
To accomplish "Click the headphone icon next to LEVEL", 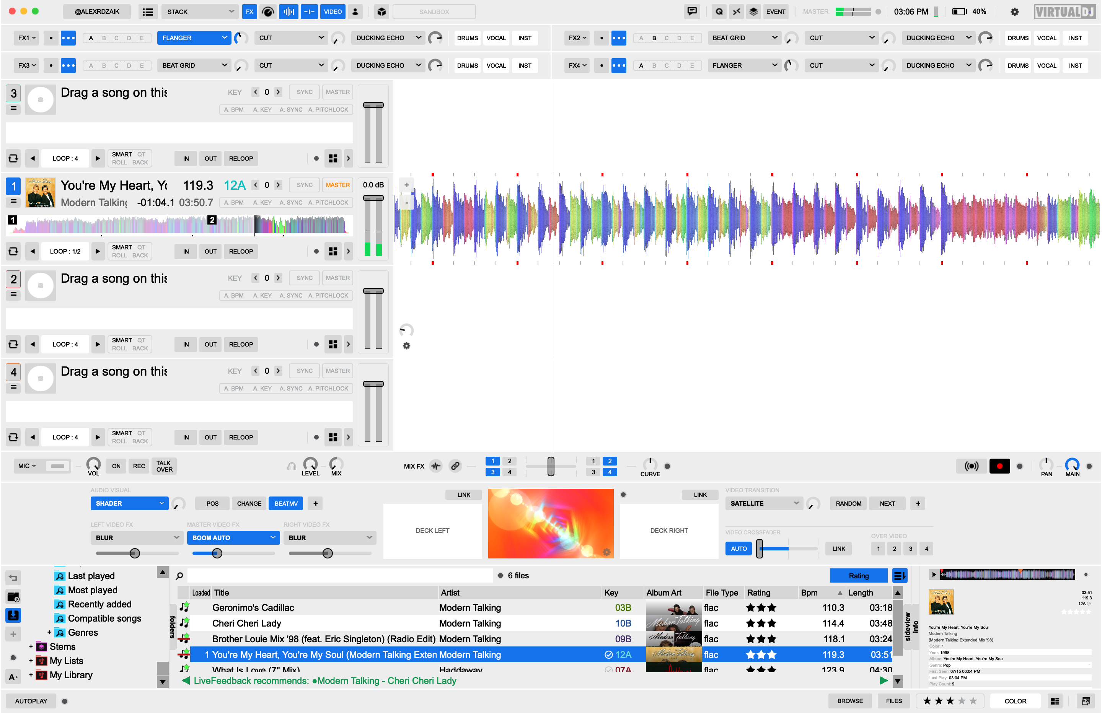I will tap(291, 466).
